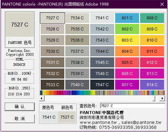168x132 pixels.
Task: Select the 801 C blue swatch
Action: click(127, 18)
